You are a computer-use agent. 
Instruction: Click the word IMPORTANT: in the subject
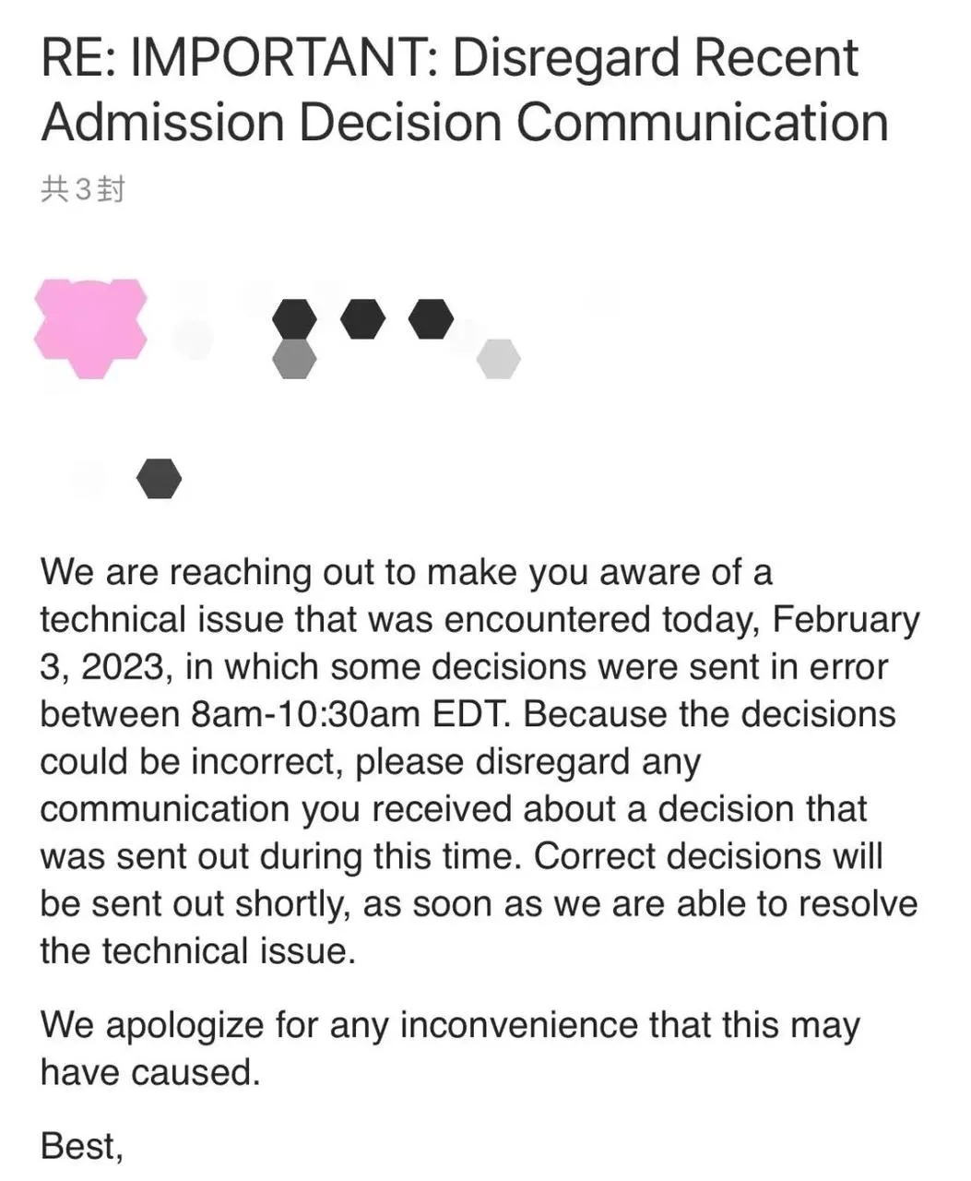click(x=284, y=59)
